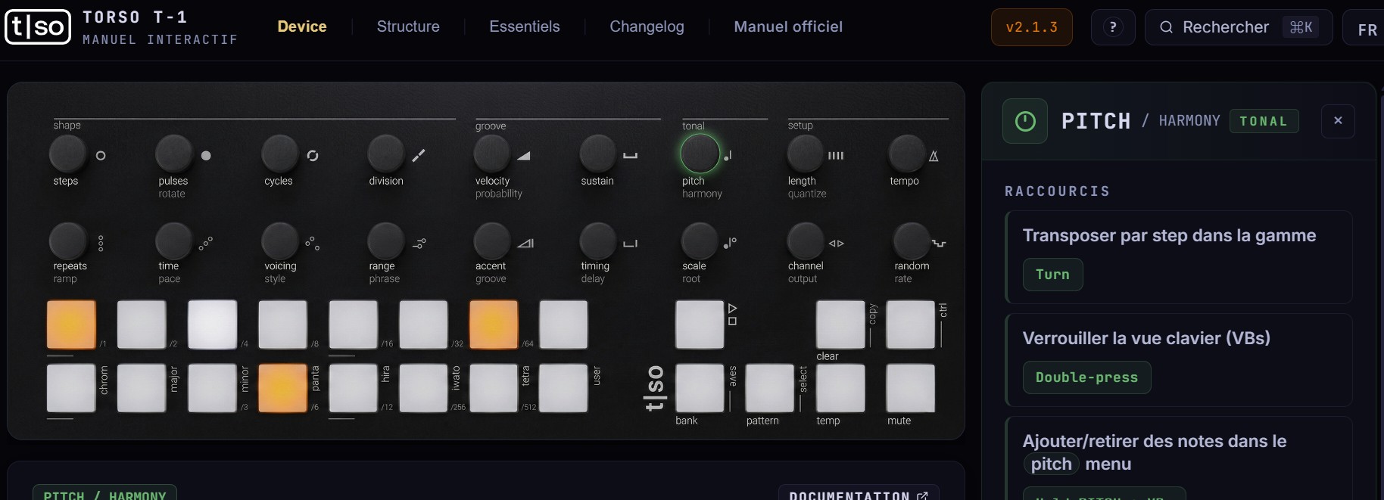The image size is (1384, 500).
Task: Open the Manuel officiel link
Action: (787, 26)
